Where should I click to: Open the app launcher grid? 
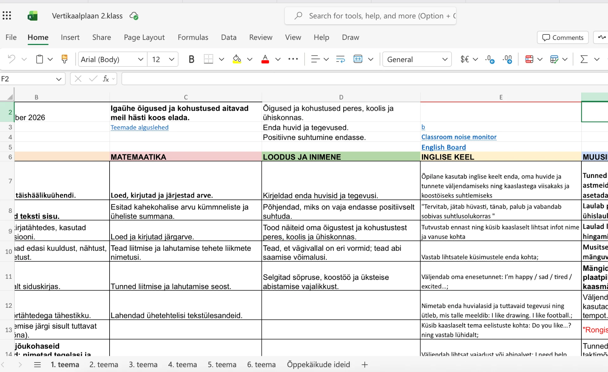(7, 16)
